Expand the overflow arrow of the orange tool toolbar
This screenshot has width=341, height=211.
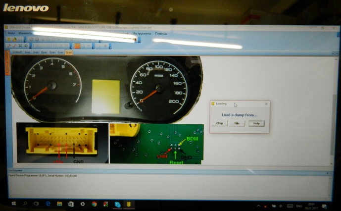[x=93, y=47]
